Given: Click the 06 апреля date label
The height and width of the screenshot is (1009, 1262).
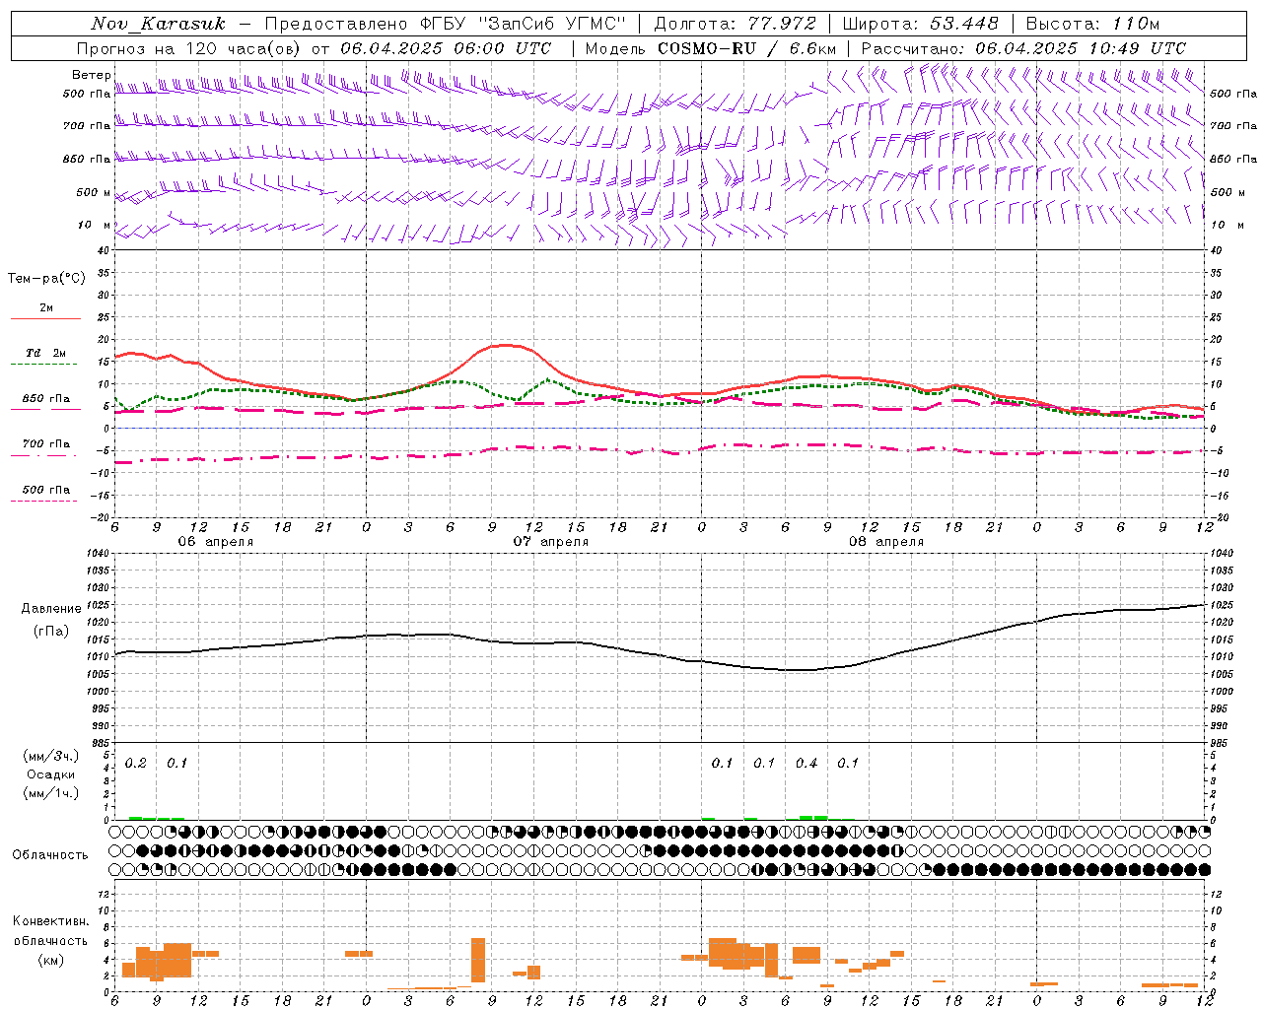Looking at the screenshot, I should click(x=215, y=542).
